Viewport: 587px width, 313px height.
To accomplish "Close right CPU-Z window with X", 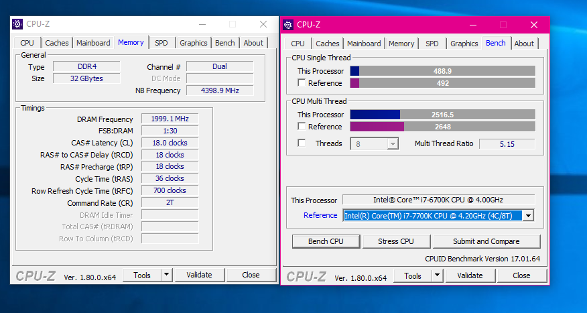I will tap(534, 25).
